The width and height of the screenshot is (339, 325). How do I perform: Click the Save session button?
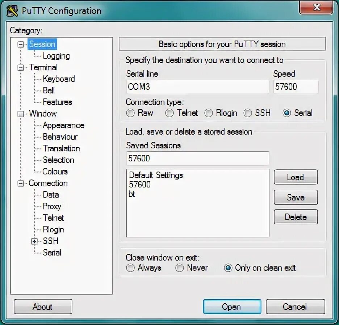click(x=296, y=198)
